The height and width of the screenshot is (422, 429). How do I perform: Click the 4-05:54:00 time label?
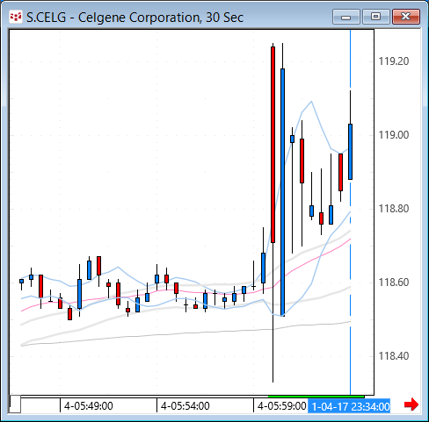185,406
